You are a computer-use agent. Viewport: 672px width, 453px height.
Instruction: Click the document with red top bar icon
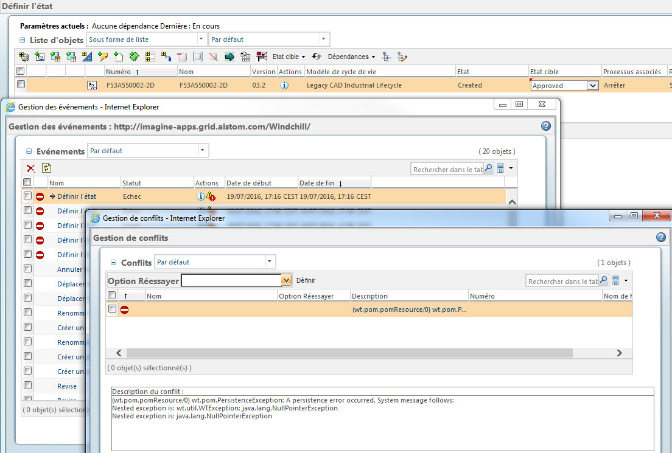coord(182,57)
